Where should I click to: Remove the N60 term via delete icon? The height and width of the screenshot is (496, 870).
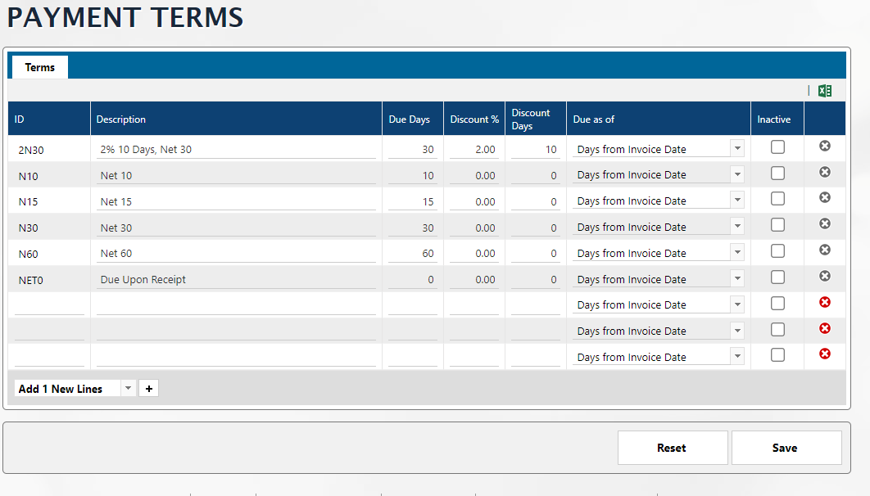pyautogui.click(x=825, y=250)
